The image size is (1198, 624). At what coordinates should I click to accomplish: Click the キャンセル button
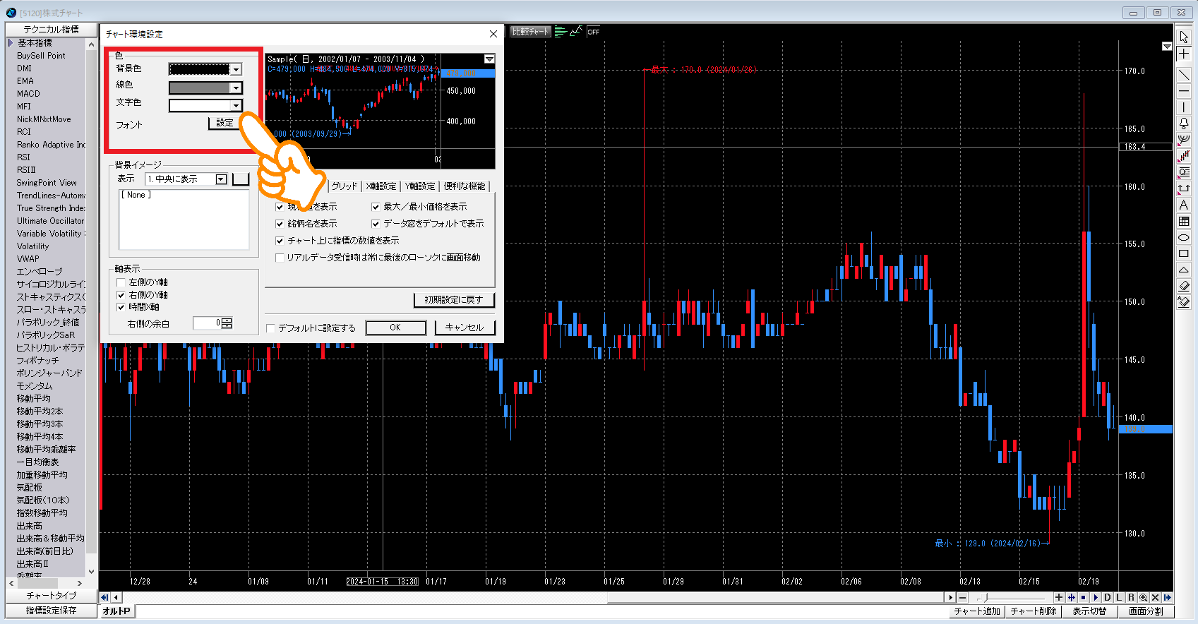(x=465, y=328)
